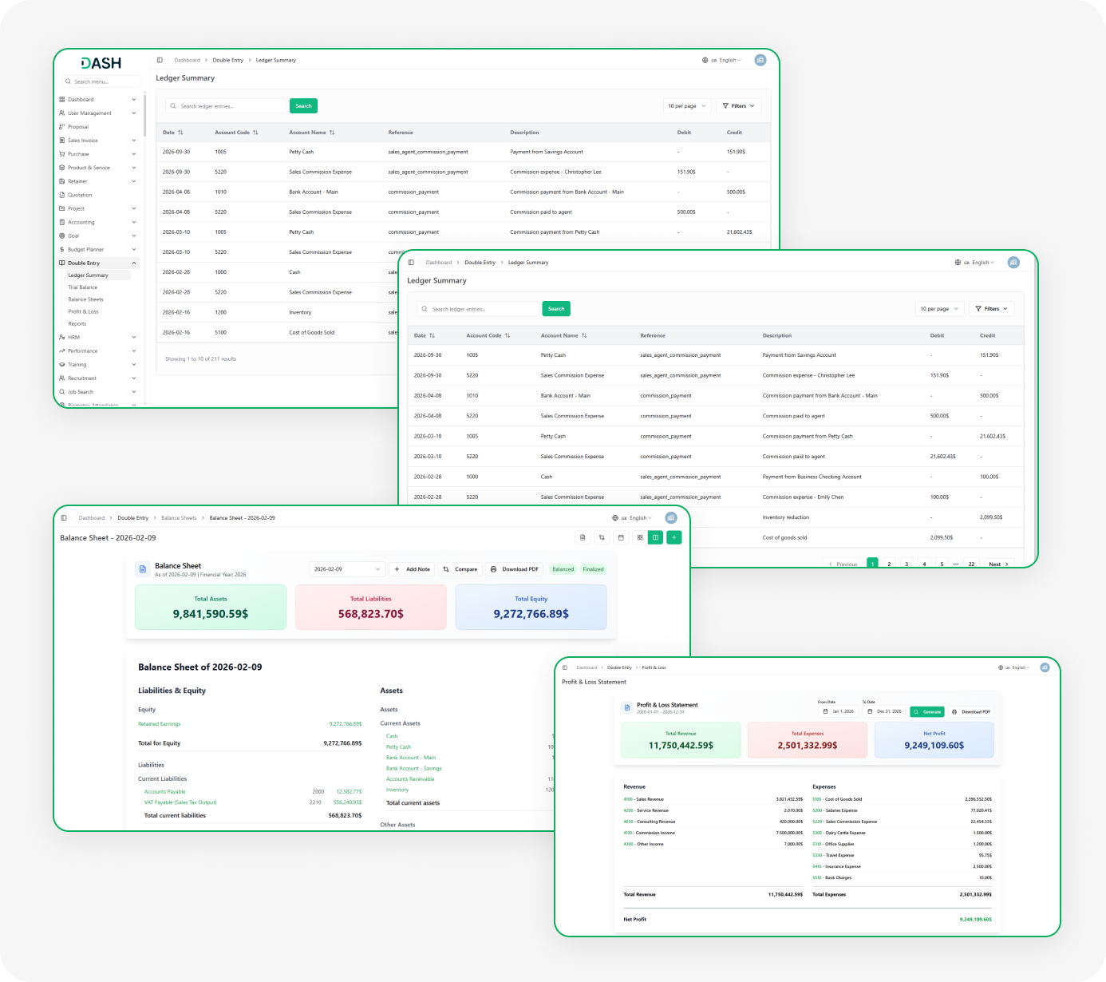The height and width of the screenshot is (982, 1106).
Task: Expand the HRM sidebar menu
Action: 97,337
